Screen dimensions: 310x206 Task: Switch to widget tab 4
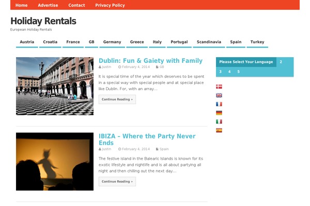pyautogui.click(x=229, y=72)
